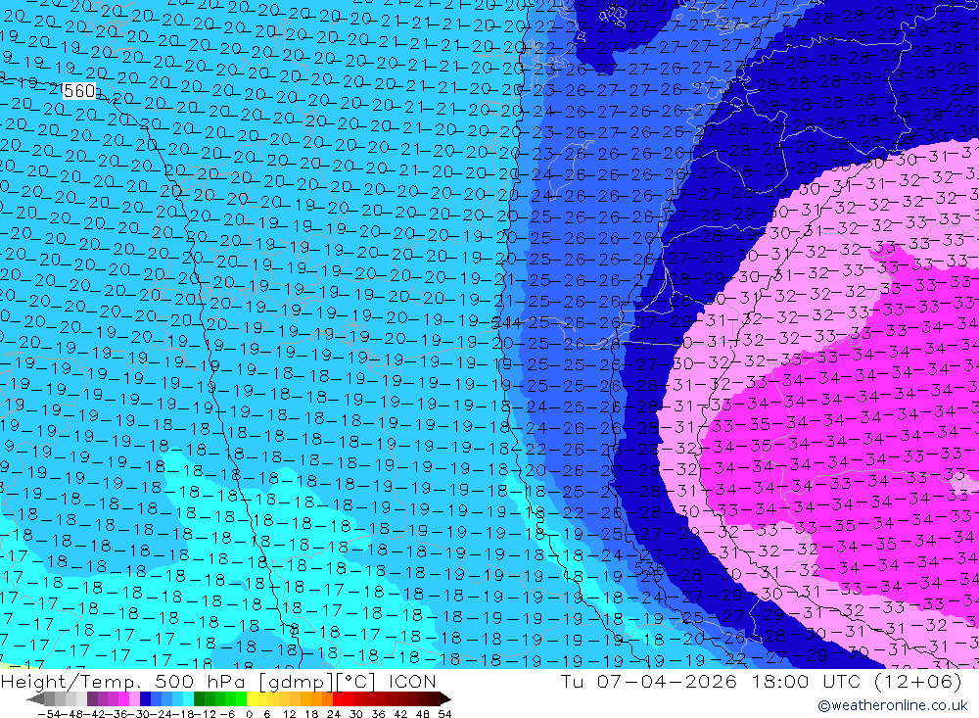This screenshot has width=979, height=718.
Task: Pick the bright cyan swatch in legend
Action: (188, 699)
